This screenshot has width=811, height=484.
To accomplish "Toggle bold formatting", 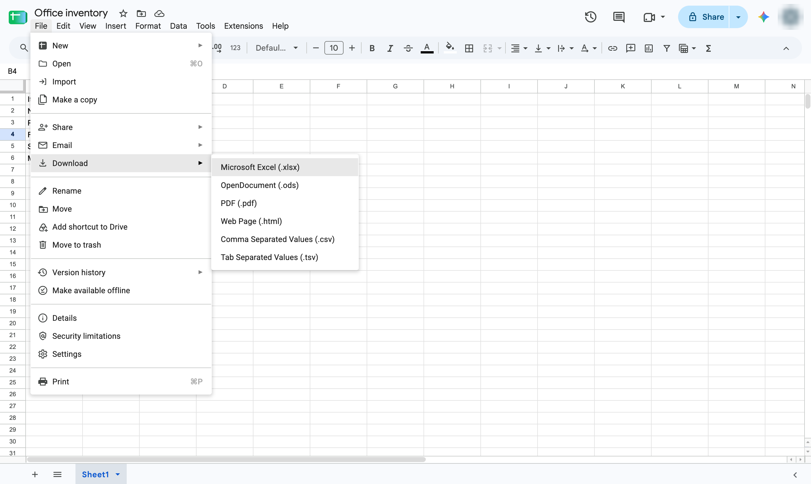I will (372, 48).
